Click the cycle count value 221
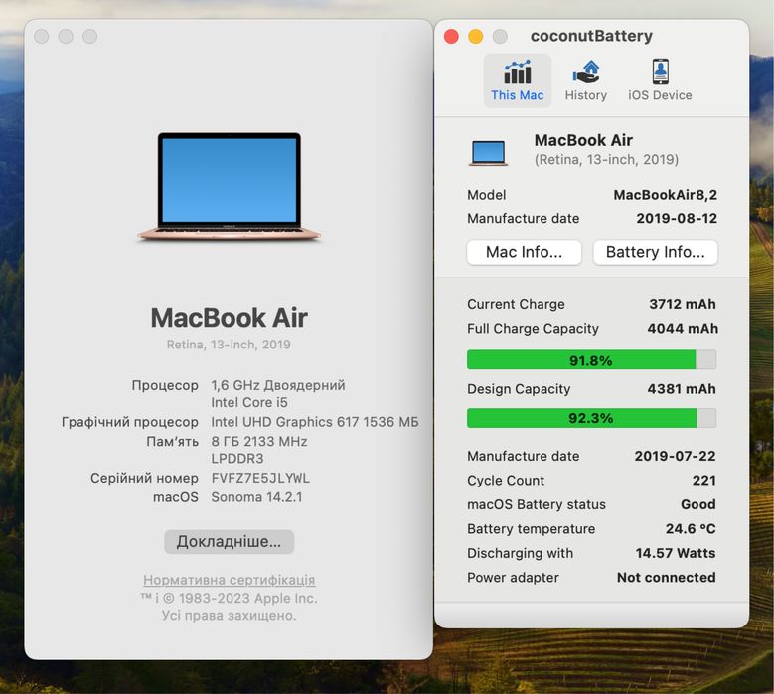The image size is (774, 694). 703,480
